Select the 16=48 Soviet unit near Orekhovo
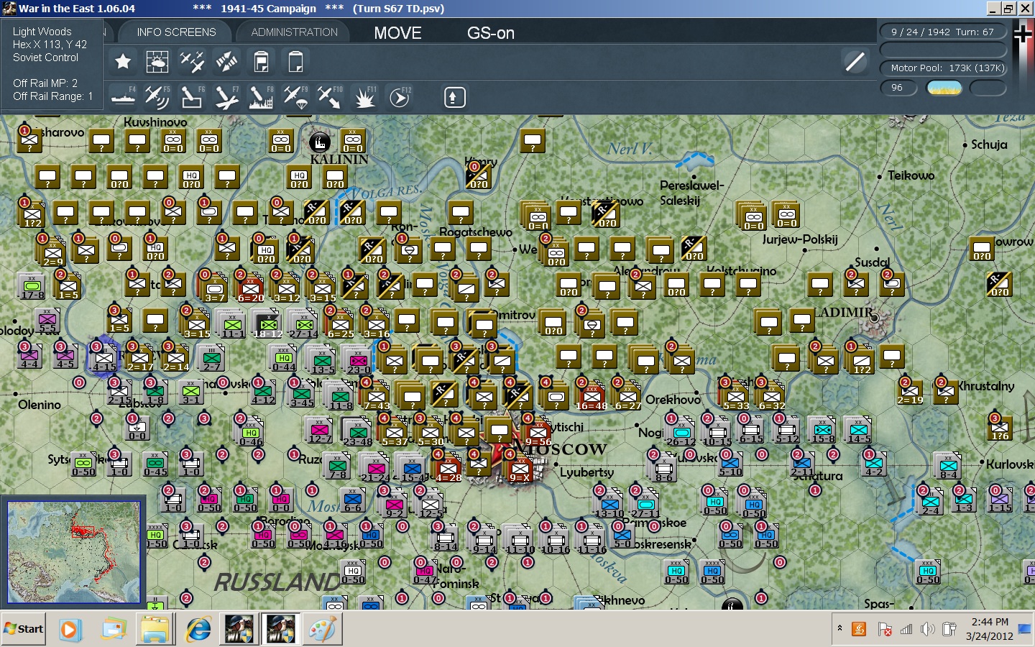Viewport: 1035px width, 647px height. click(x=591, y=395)
